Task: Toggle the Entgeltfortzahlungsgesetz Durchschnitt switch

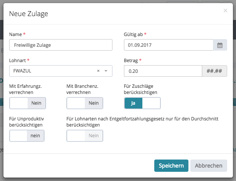Action: pyautogui.click(x=85, y=136)
